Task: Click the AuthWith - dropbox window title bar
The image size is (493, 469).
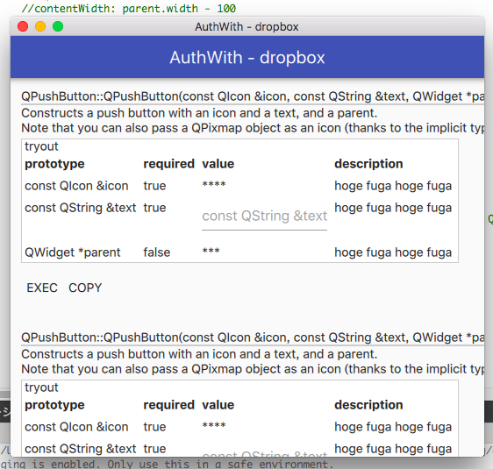Action: click(x=247, y=26)
